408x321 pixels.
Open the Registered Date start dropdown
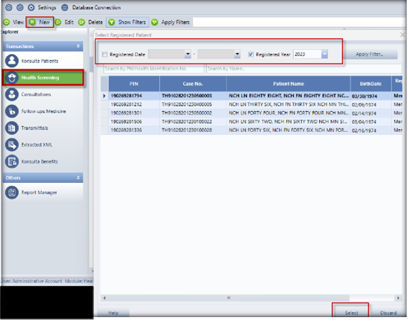click(188, 55)
